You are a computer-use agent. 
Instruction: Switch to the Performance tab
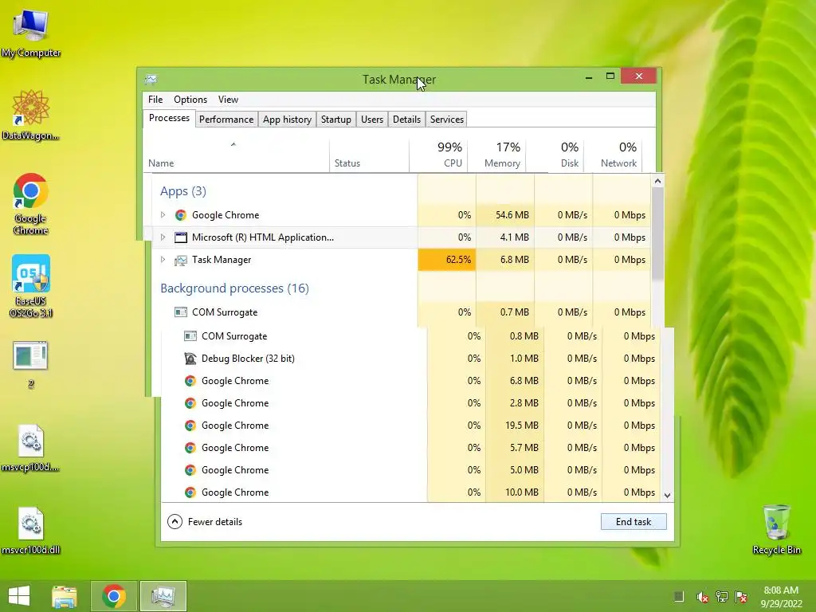[226, 120]
